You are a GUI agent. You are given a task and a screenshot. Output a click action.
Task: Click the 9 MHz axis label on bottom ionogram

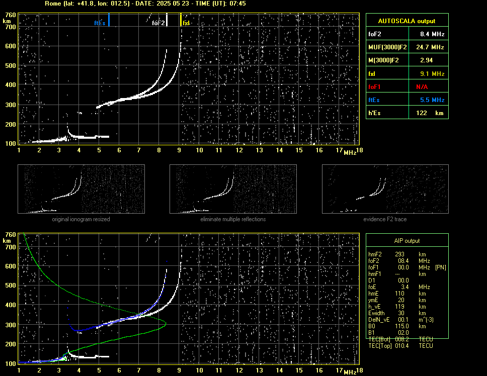pyautogui.click(x=179, y=370)
